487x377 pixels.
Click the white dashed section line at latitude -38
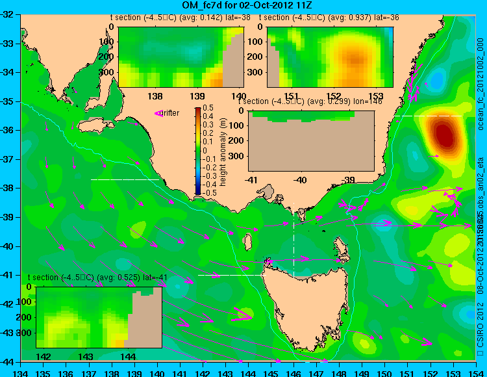[x=125, y=179]
